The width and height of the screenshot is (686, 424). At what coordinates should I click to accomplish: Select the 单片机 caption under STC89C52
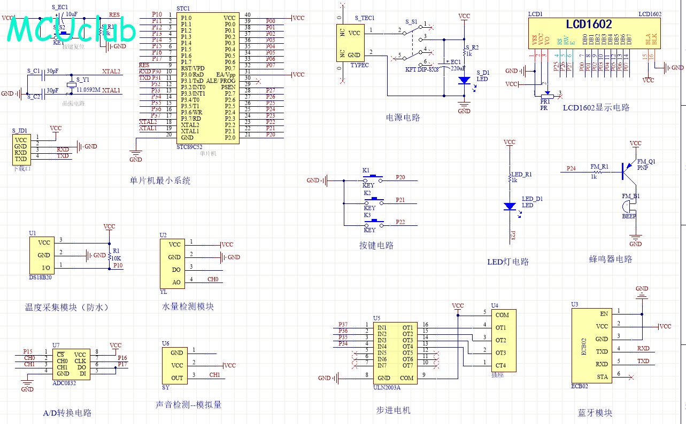pyautogui.click(x=207, y=153)
